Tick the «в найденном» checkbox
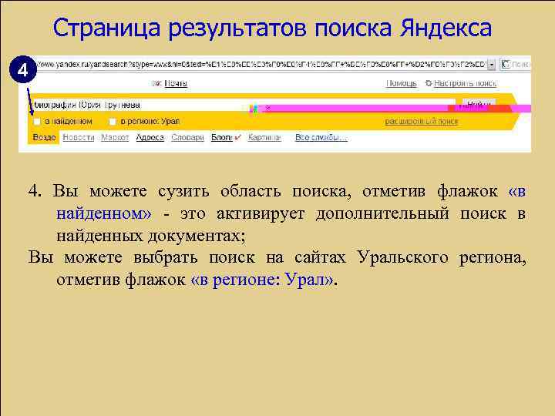 click(37, 122)
